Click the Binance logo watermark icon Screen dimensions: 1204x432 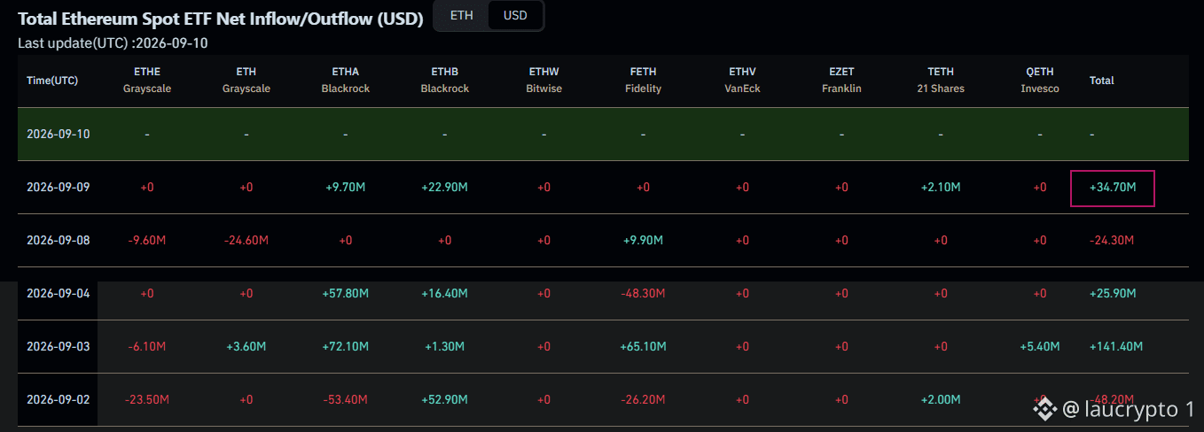tap(1044, 409)
